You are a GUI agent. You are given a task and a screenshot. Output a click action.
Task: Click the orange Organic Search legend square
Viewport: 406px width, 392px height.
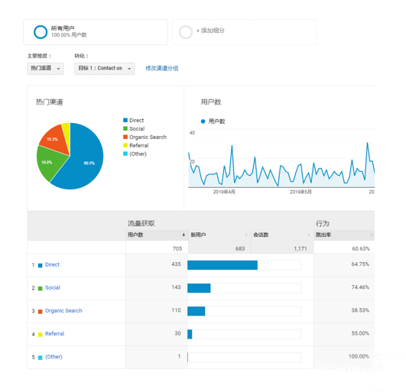click(125, 137)
